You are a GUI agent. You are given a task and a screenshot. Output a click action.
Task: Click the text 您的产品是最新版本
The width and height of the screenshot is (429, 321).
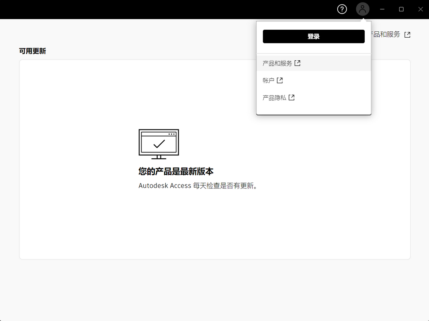click(x=175, y=171)
